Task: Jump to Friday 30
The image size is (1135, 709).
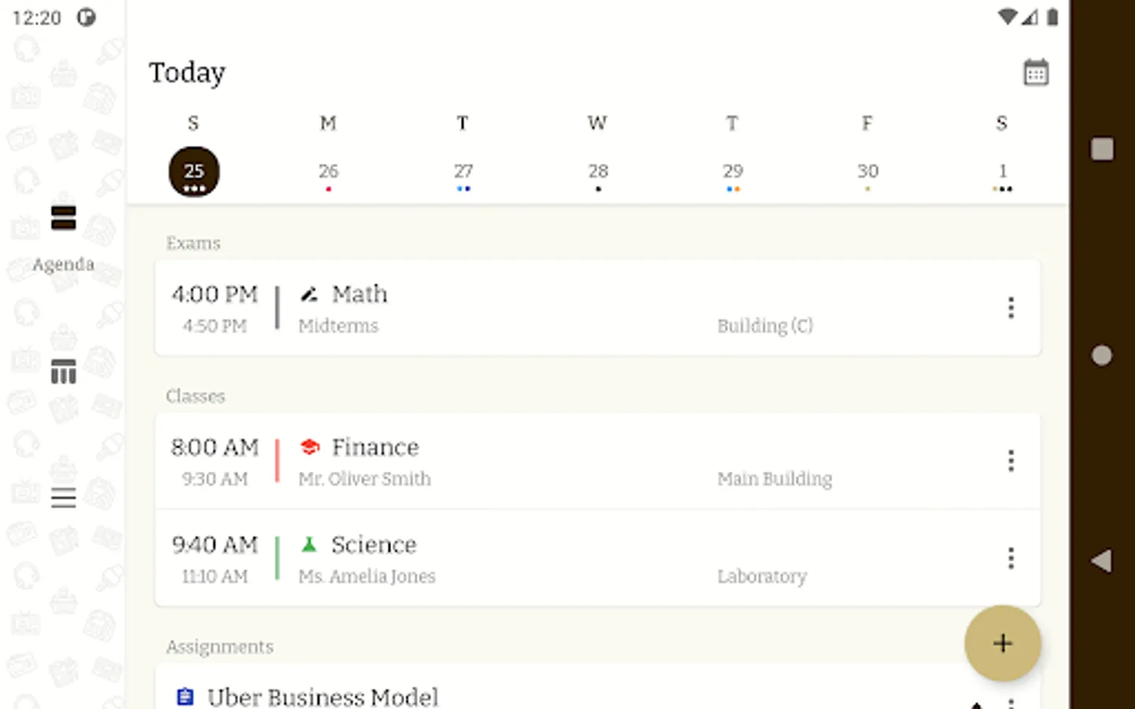Action: pos(867,172)
